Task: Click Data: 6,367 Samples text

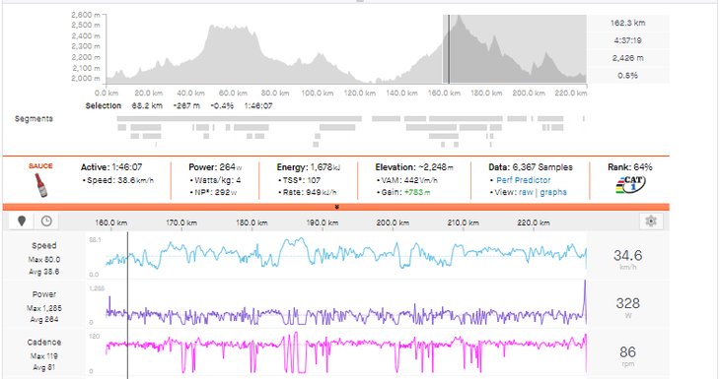Action: click(x=532, y=167)
